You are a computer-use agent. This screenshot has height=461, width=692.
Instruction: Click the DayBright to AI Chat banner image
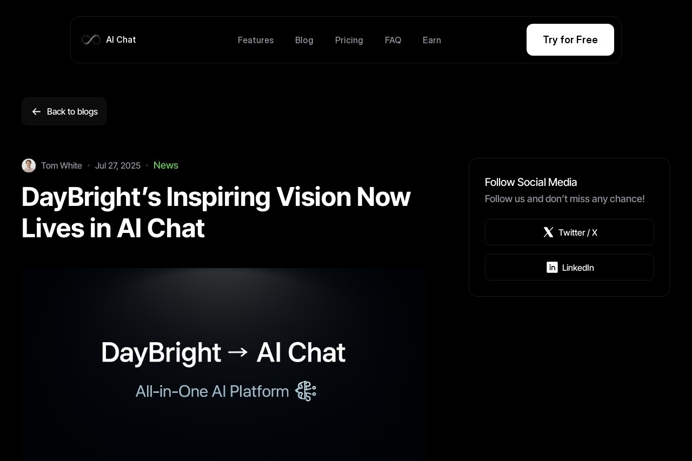coord(224,364)
